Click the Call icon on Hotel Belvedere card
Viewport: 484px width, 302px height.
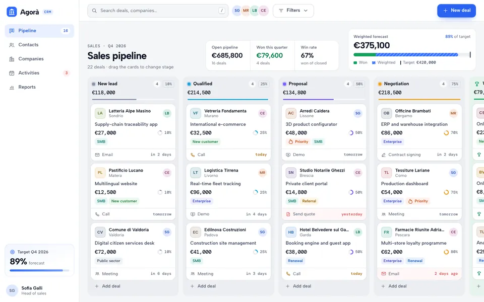pos(288,274)
